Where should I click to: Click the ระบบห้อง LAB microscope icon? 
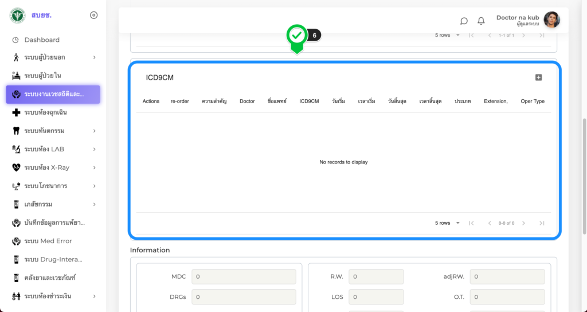[16, 149]
